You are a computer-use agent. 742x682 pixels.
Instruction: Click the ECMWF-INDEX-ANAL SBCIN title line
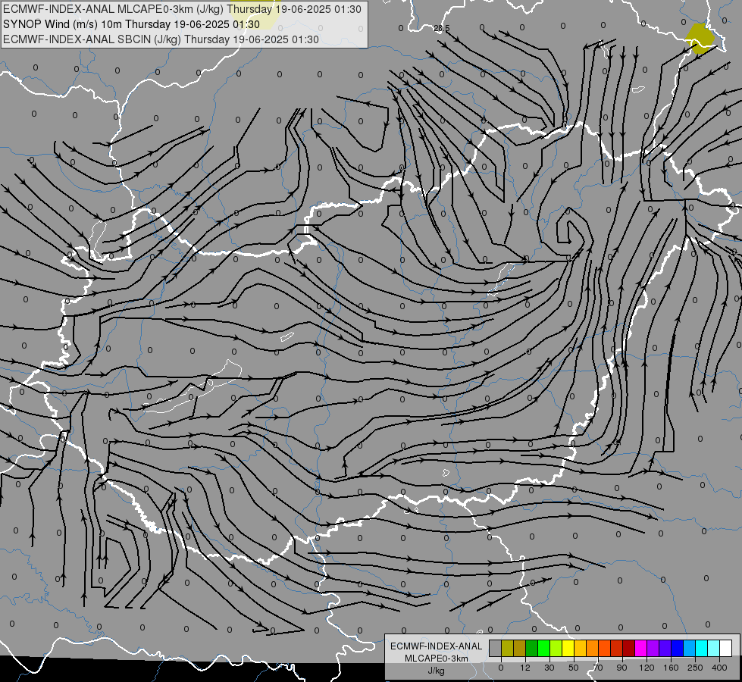[161, 39]
